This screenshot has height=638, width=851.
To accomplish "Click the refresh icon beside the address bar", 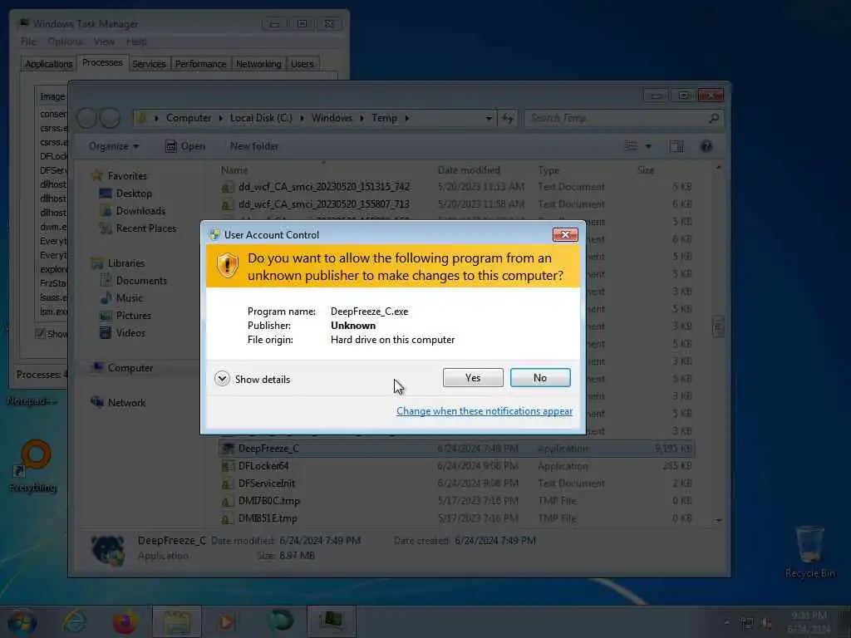I will tap(508, 118).
